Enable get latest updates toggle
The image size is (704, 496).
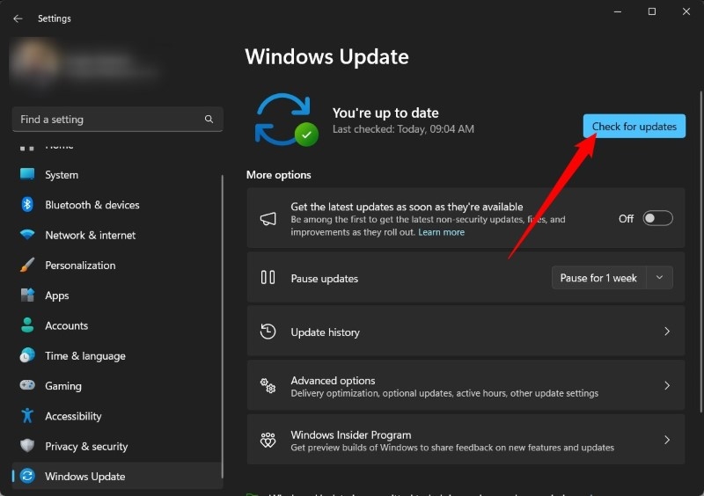(657, 218)
